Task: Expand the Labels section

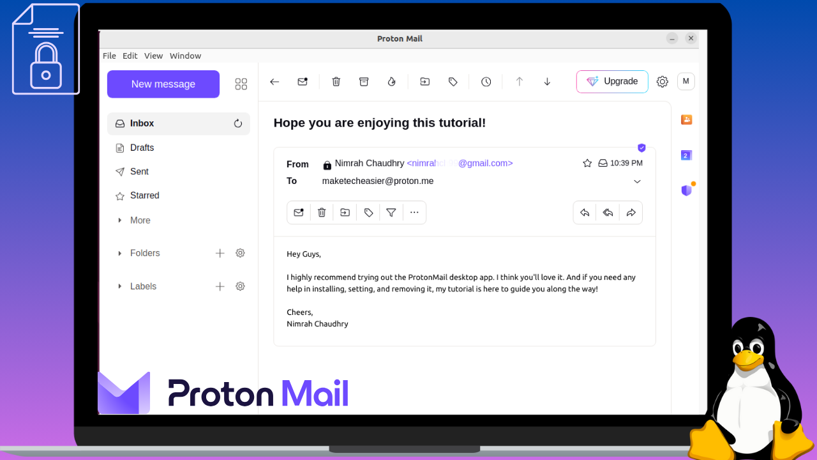Action: pos(119,286)
